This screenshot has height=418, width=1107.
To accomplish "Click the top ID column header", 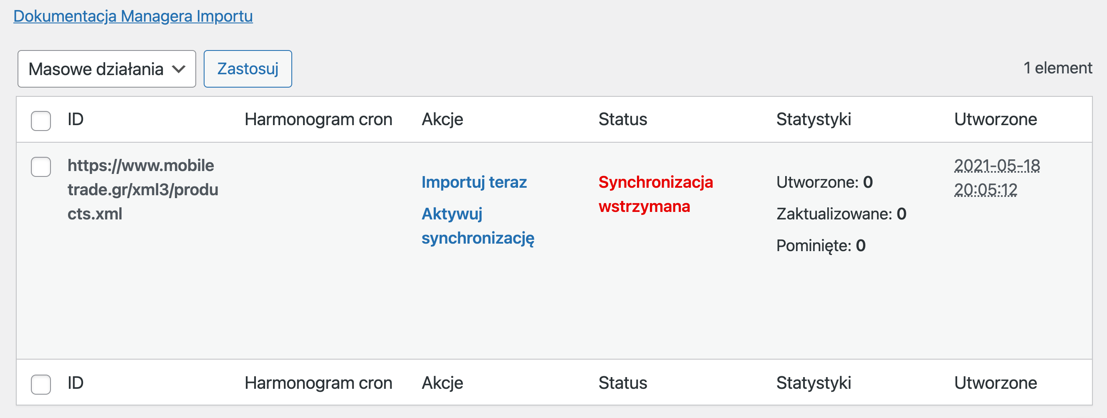I will pos(75,119).
